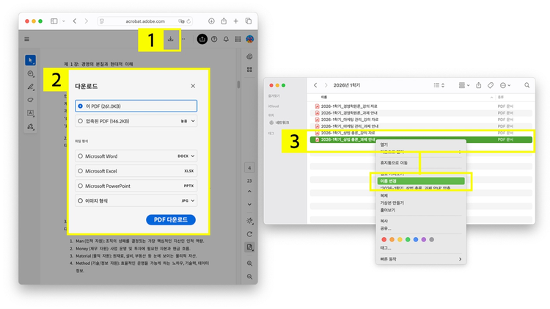Image resolution: width=550 pixels, height=309 pixels.
Task: Click the Acrobat user profile avatar
Action: coord(250,39)
